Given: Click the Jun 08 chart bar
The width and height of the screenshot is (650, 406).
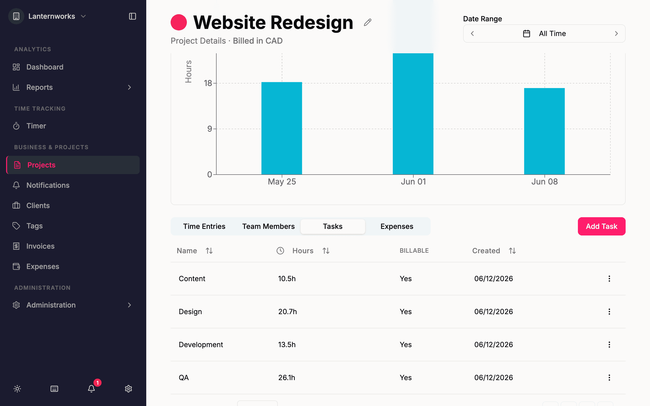Looking at the screenshot, I should tap(544, 131).
